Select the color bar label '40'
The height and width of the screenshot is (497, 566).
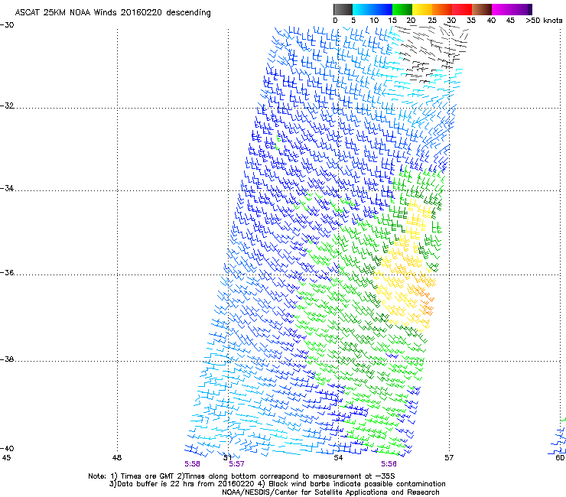[x=491, y=21]
